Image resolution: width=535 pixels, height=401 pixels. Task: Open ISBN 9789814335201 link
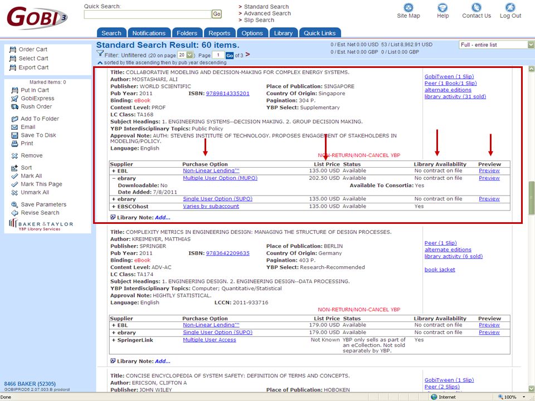[x=227, y=94]
